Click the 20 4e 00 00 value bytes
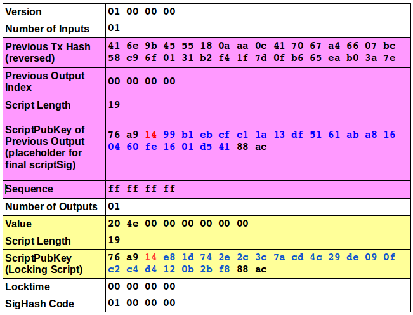Image resolution: width=413 pixels, height=315 pixels. point(178,224)
